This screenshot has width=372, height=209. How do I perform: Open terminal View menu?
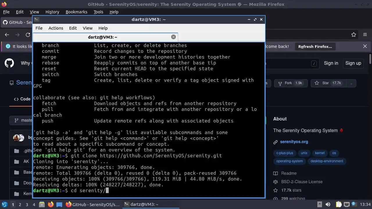pos(87,28)
